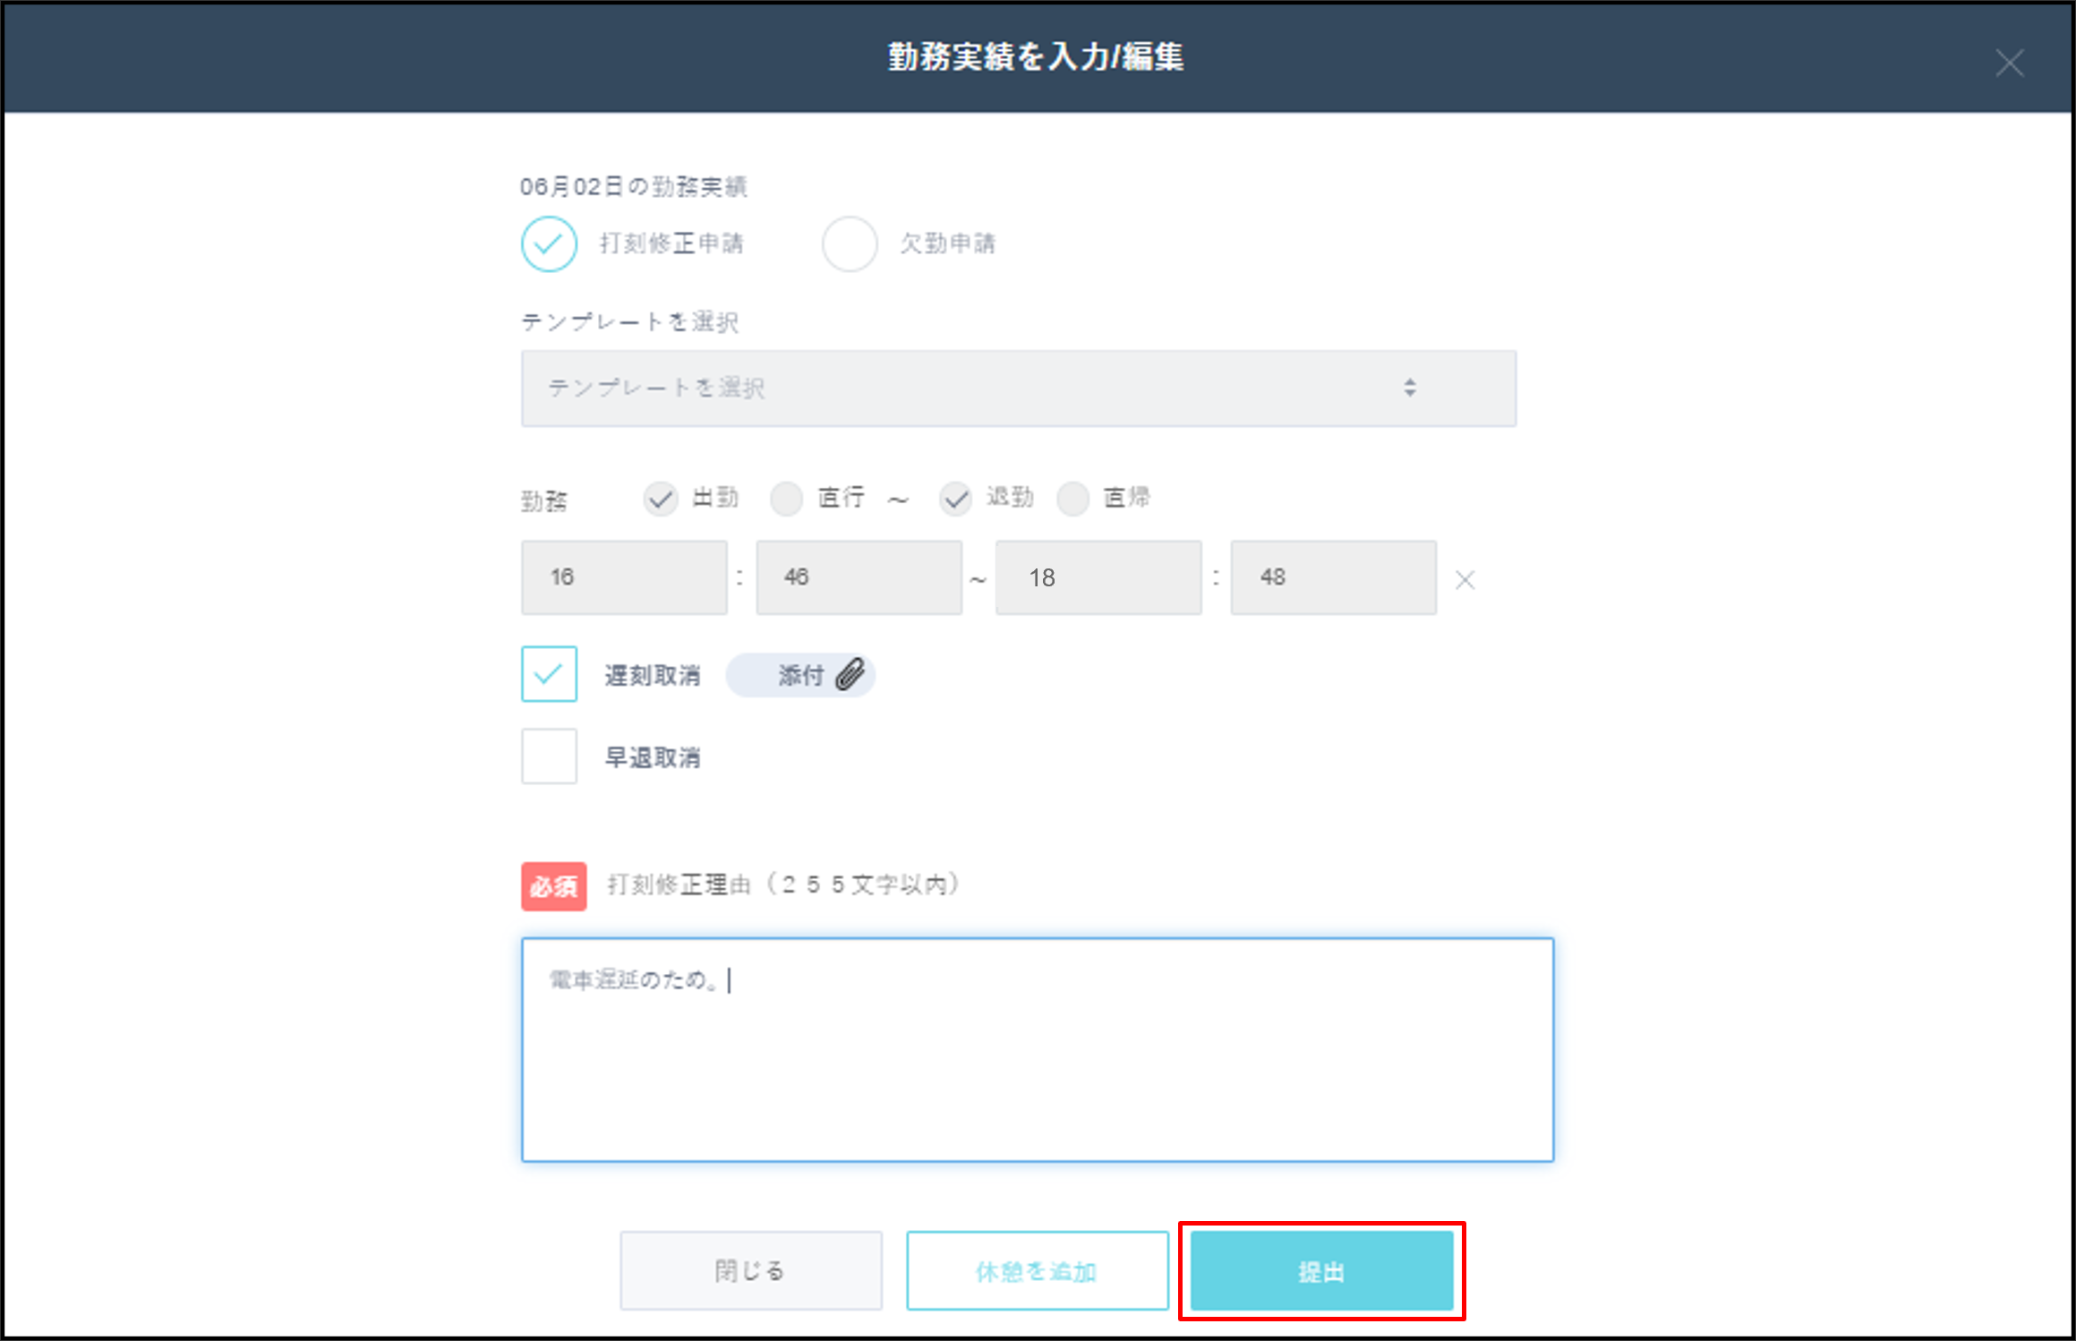Uncheck the 遅刻取消 checkbox
2076x1341 pixels.
tap(548, 674)
